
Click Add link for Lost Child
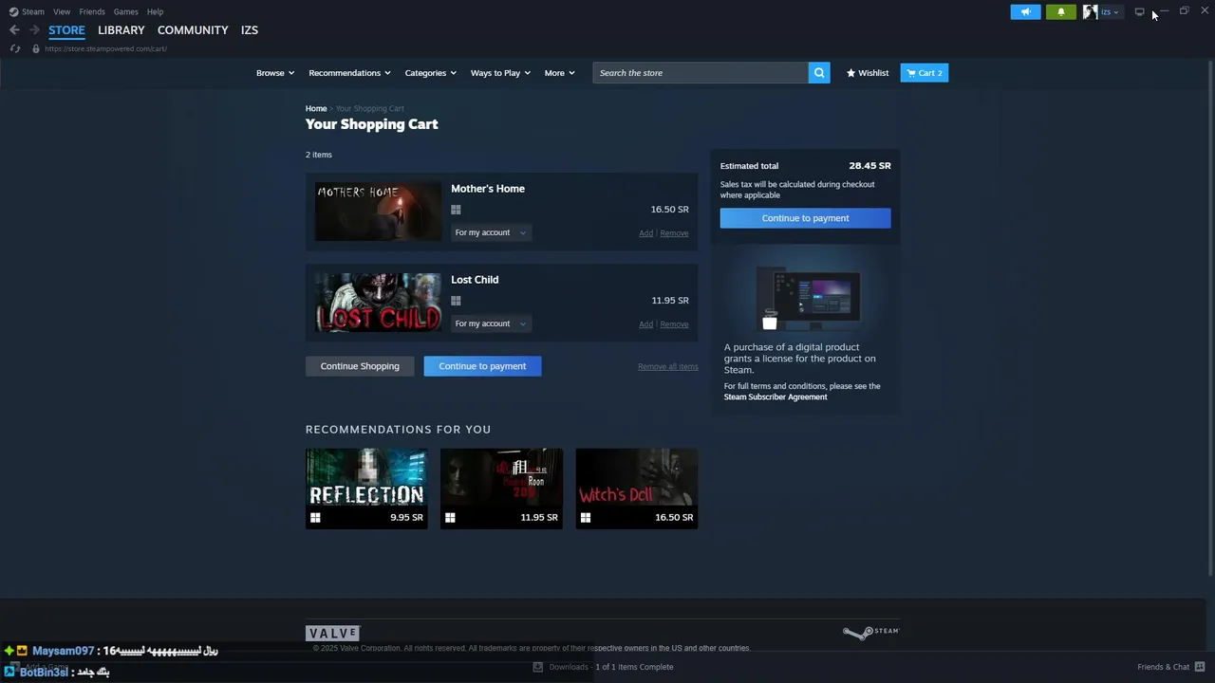point(645,324)
